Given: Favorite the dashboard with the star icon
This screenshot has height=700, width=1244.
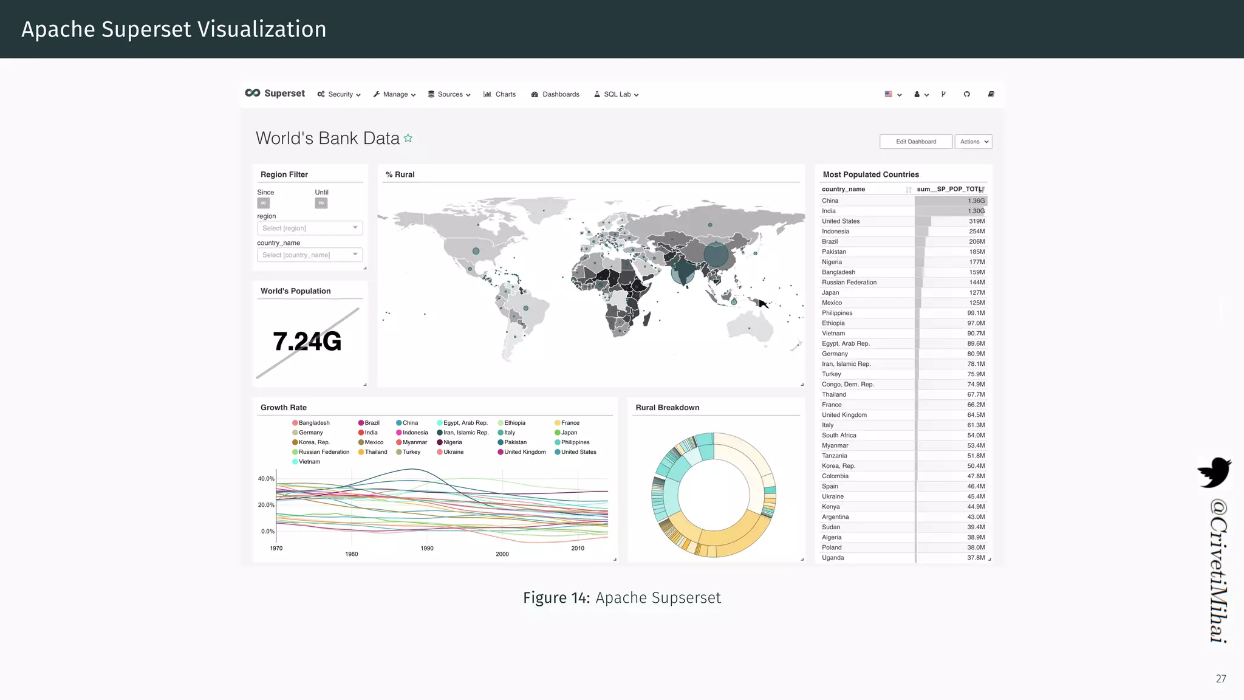Looking at the screenshot, I should pos(408,138).
